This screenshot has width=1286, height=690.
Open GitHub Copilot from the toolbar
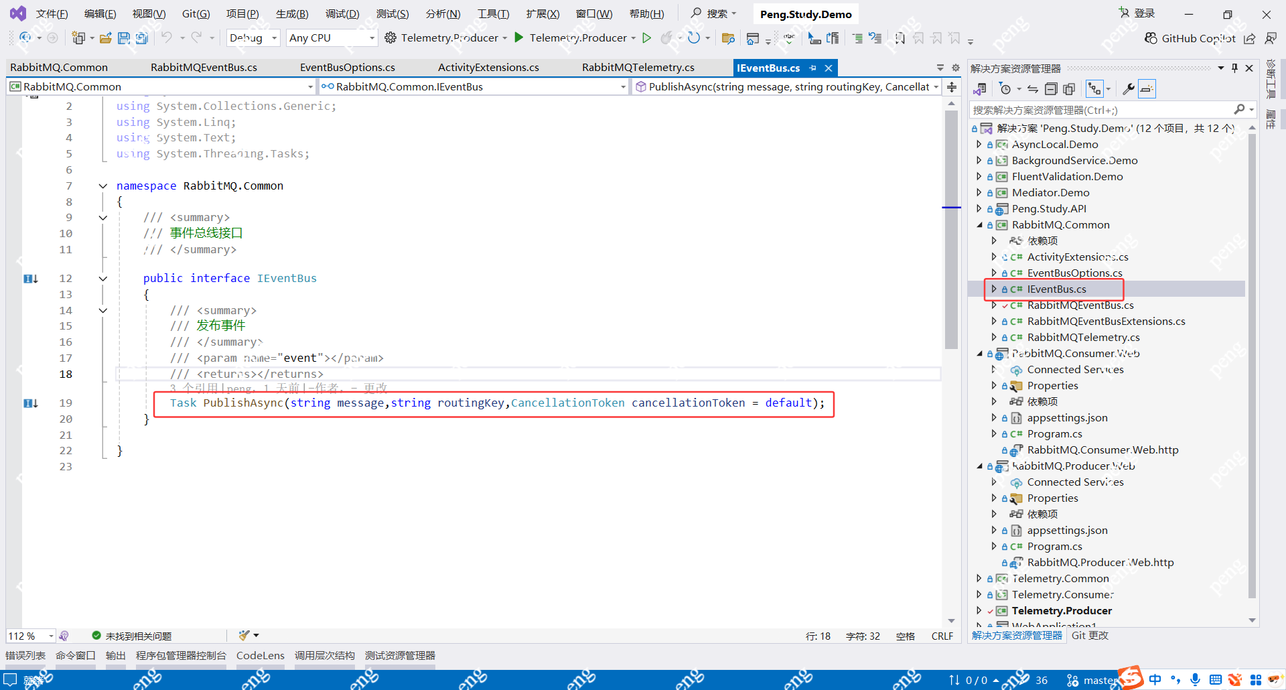[x=1190, y=38]
